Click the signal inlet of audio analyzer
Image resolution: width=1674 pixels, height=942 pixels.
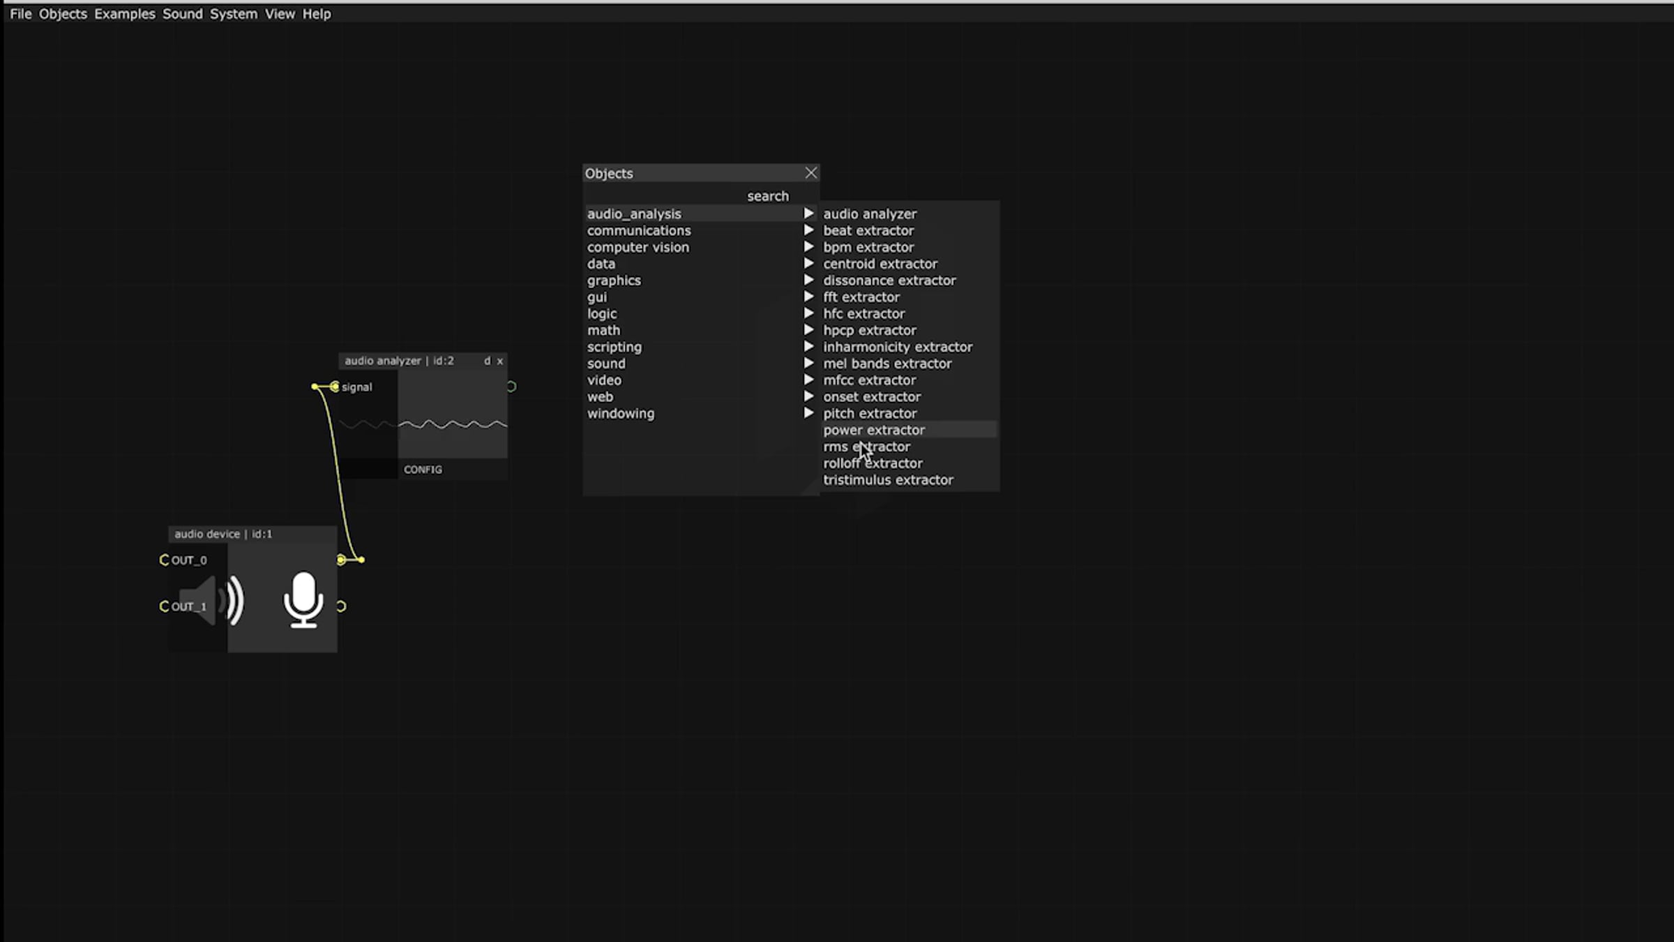(335, 387)
